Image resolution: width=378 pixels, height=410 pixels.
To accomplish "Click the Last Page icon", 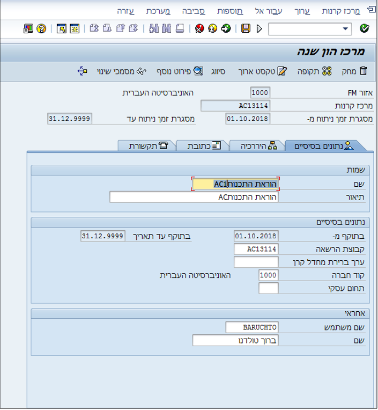I will (94, 28).
